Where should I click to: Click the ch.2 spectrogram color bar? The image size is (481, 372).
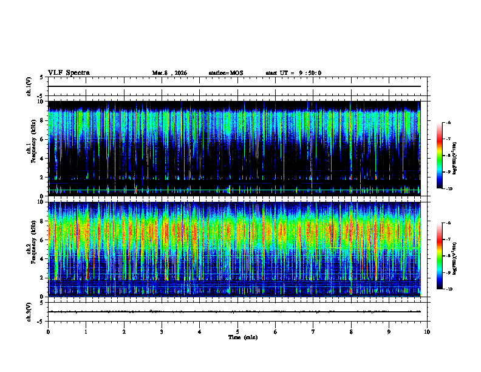click(x=439, y=256)
